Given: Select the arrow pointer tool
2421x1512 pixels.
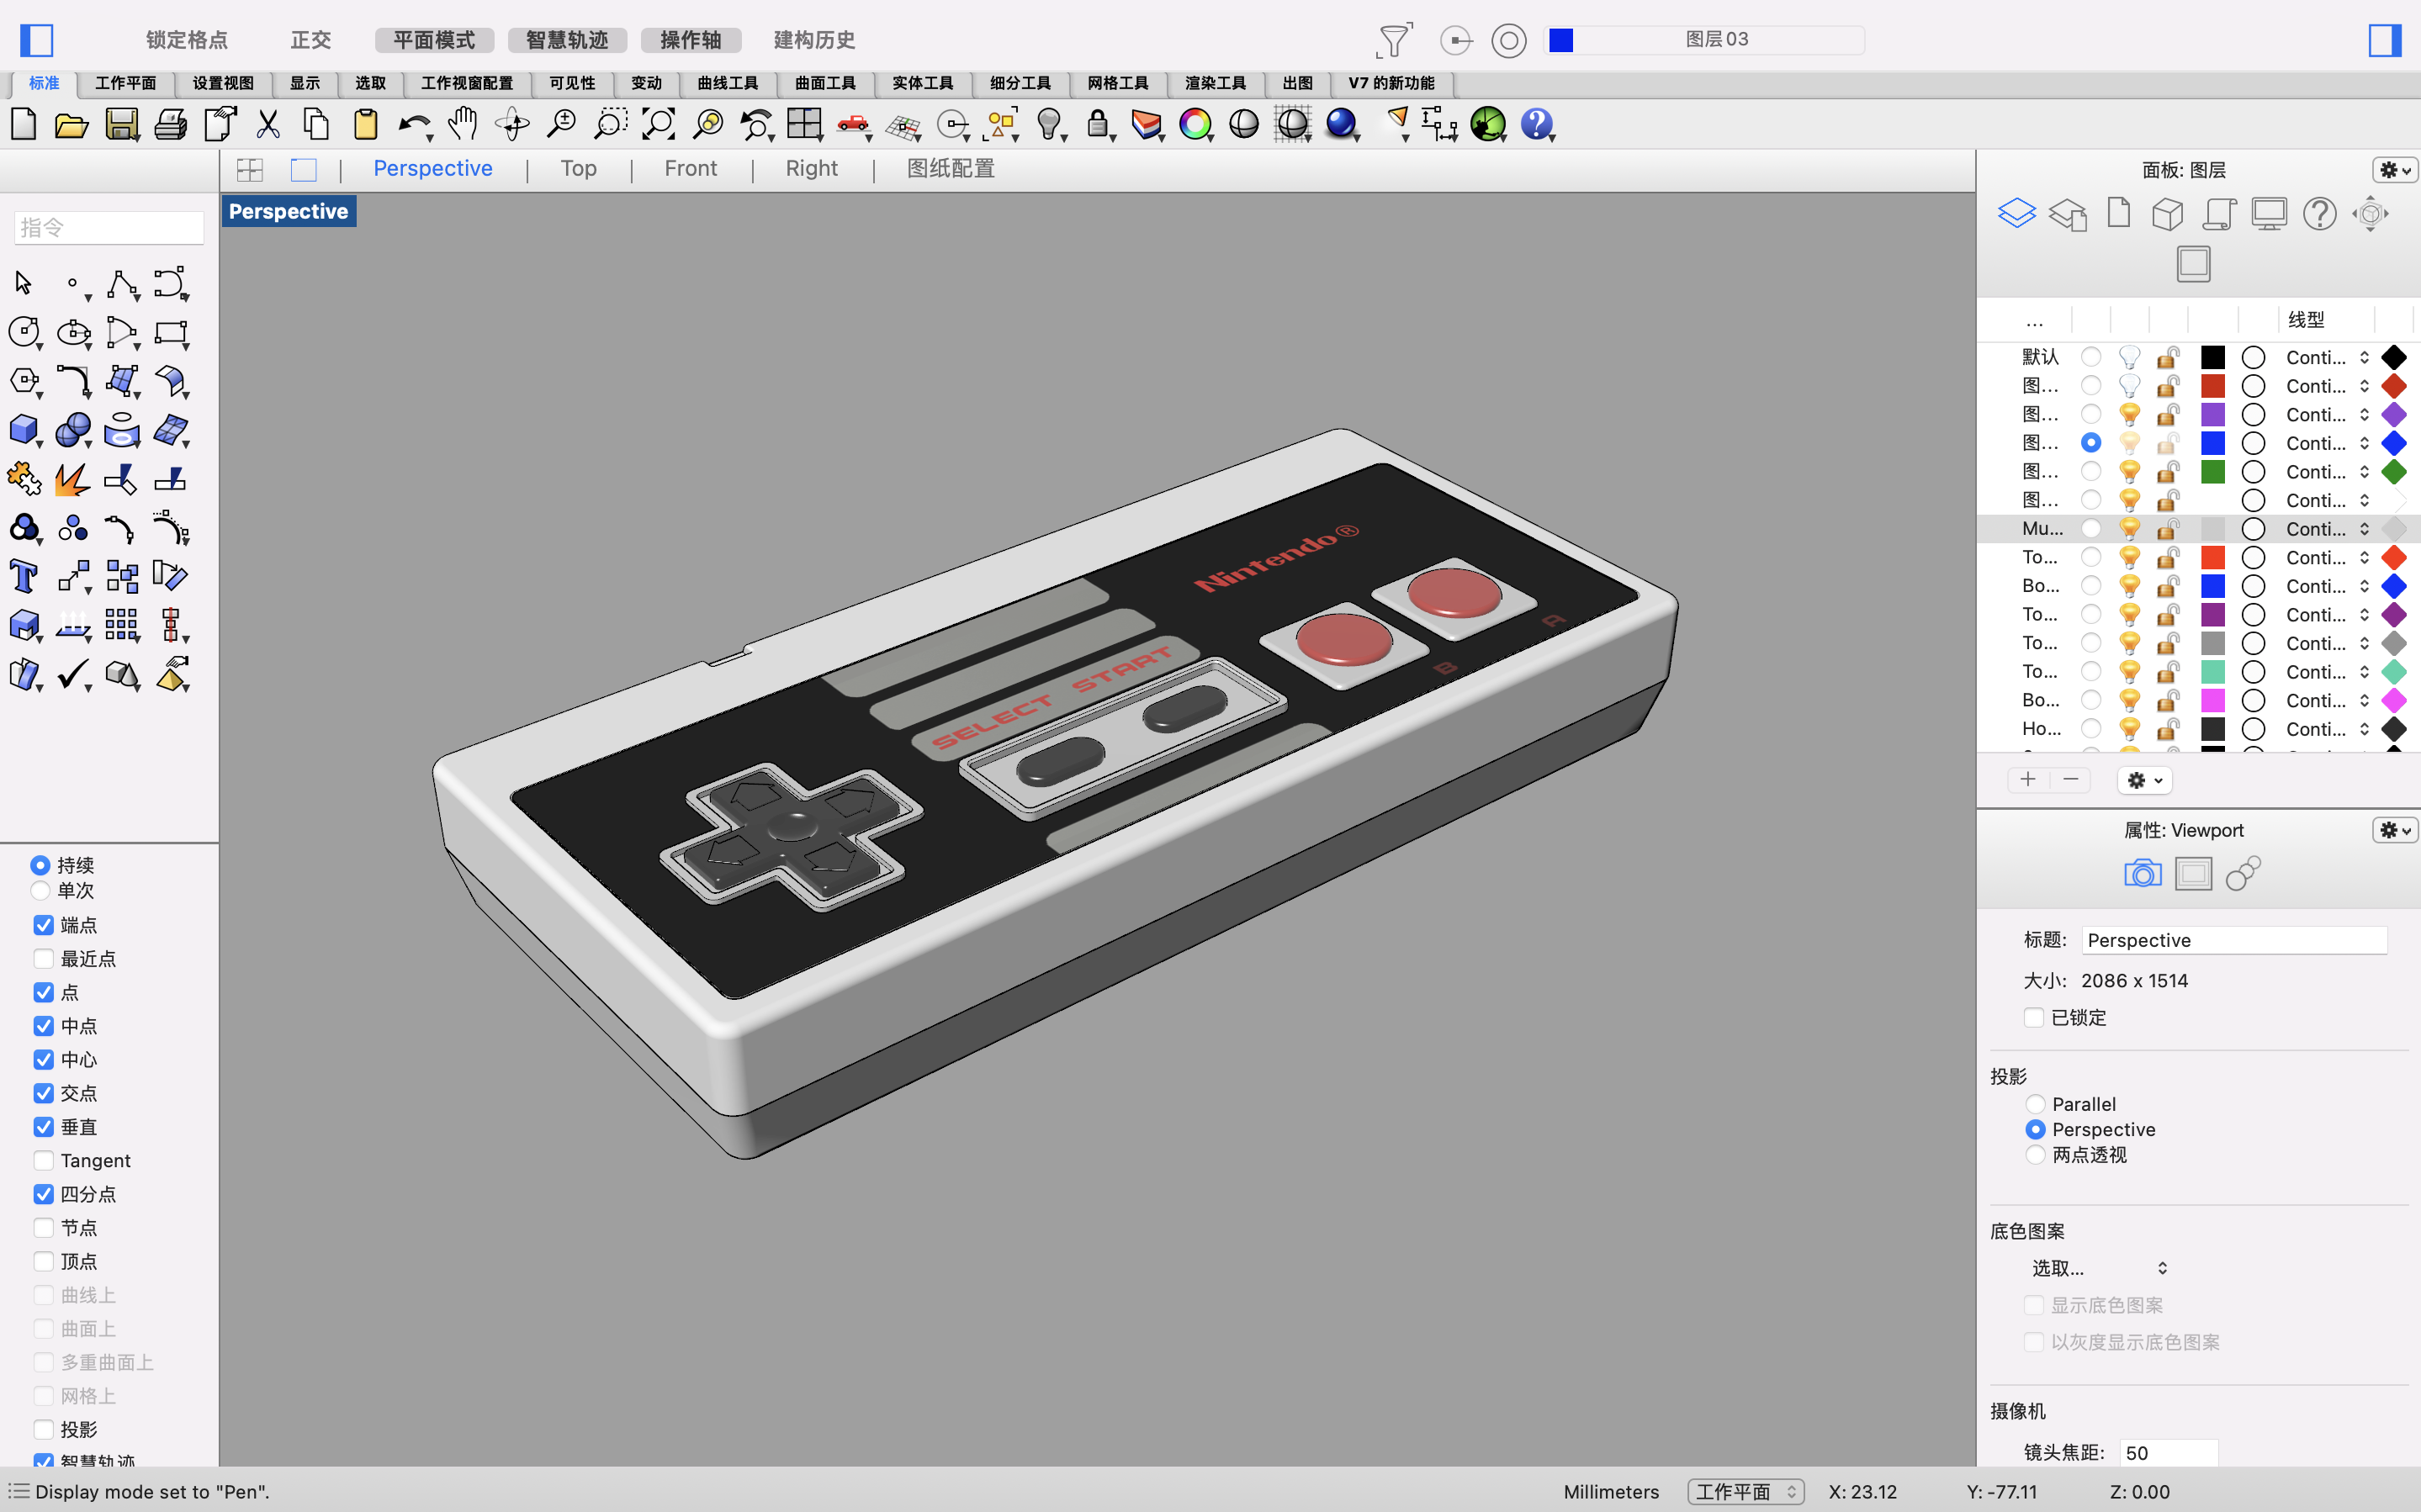Looking at the screenshot, I should pos(24,284).
